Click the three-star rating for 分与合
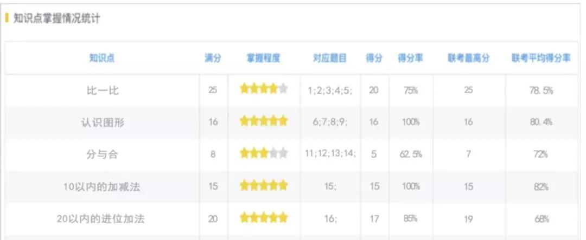Viewport: 586px width, 240px height. click(264, 154)
